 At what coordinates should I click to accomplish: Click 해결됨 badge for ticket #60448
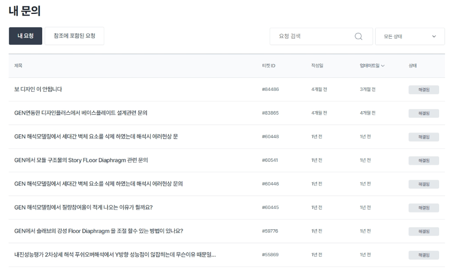pos(424,137)
